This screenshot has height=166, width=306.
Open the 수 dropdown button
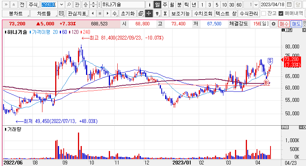tap(115, 13)
